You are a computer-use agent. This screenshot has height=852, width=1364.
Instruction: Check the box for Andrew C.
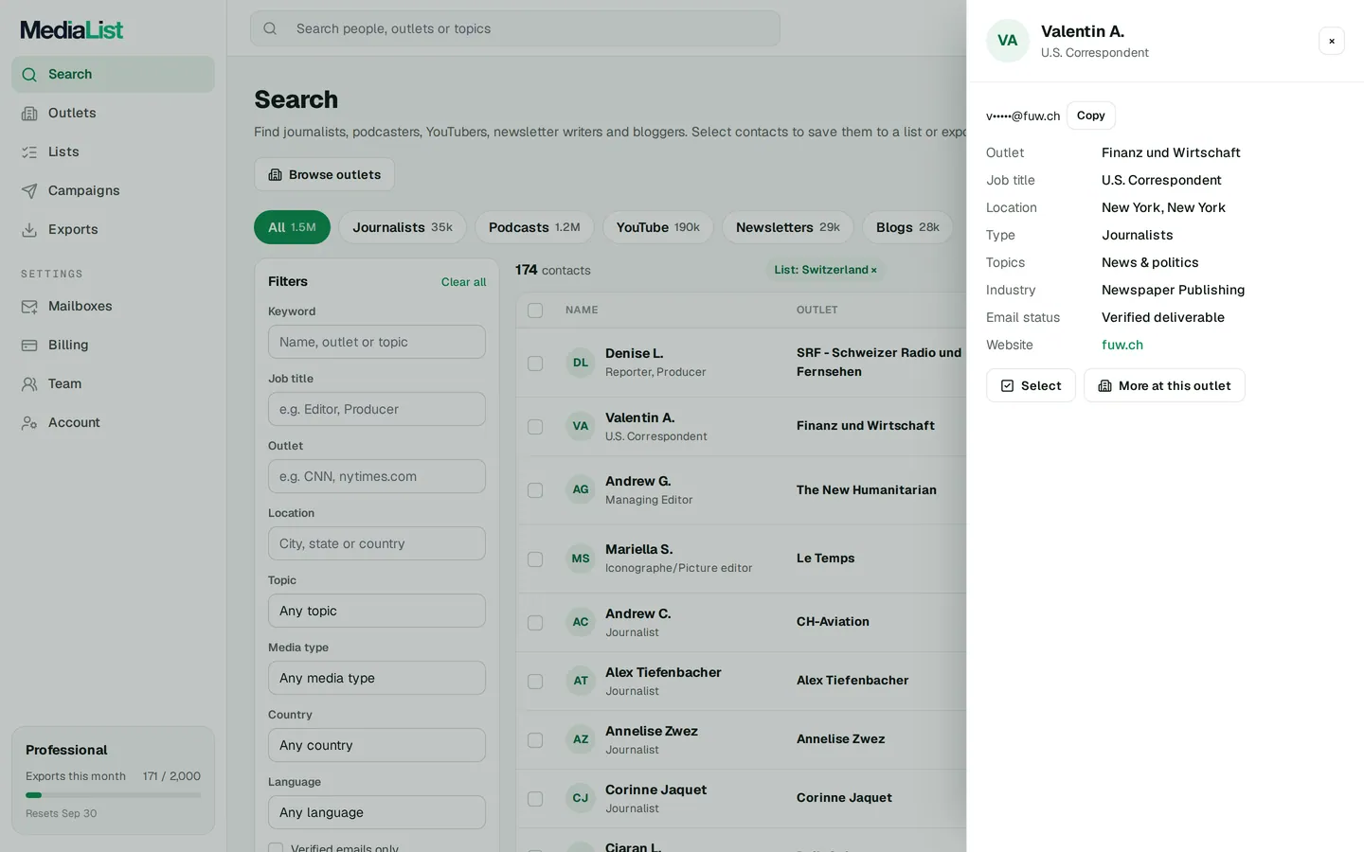coord(535,623)
